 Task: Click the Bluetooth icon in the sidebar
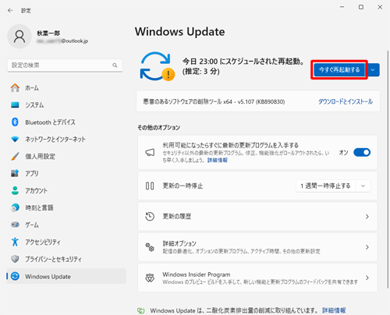coord(15,122)
